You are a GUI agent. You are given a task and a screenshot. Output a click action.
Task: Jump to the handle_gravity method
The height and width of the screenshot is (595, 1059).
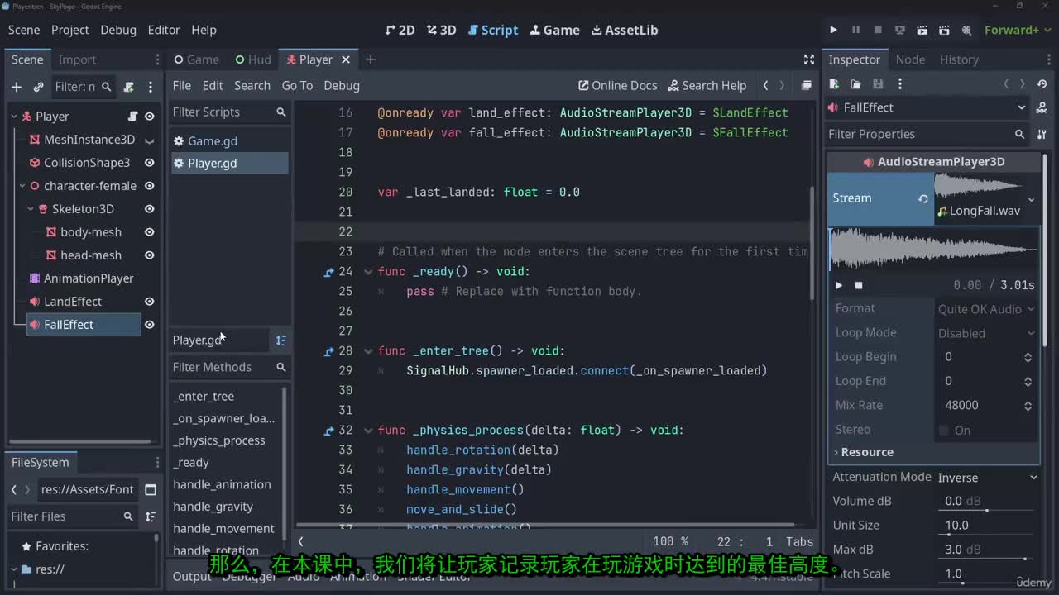[x=213, y=507]
